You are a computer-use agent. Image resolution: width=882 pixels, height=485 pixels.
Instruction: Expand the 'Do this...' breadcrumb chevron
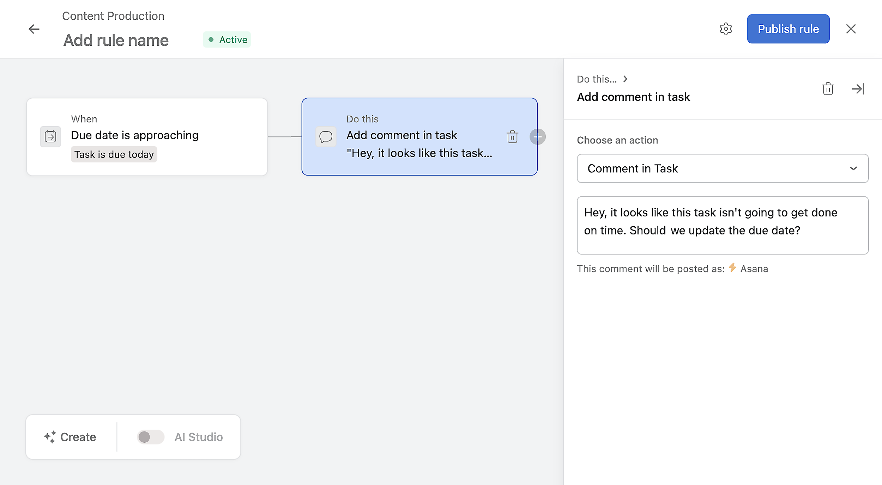626,79
